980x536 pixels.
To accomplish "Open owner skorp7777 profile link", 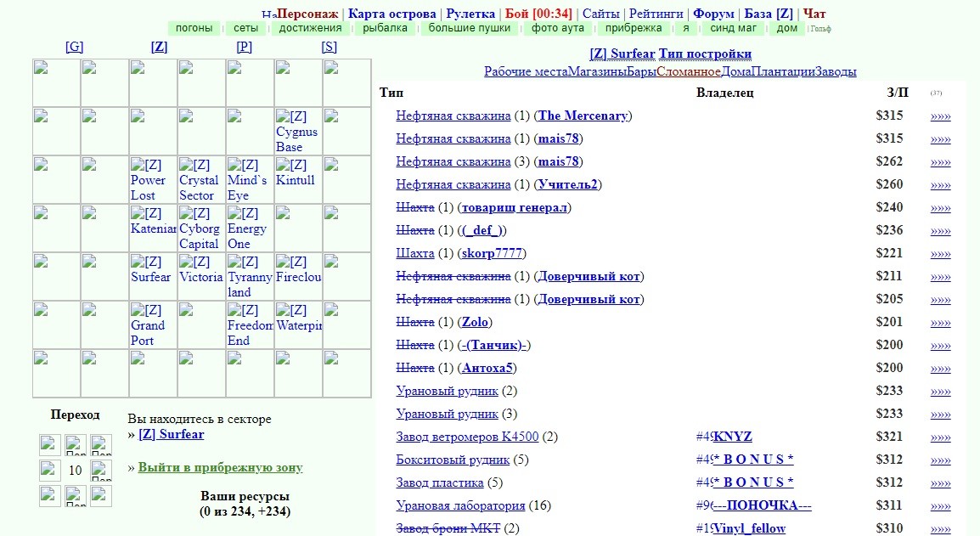I will tap(492, 253).
